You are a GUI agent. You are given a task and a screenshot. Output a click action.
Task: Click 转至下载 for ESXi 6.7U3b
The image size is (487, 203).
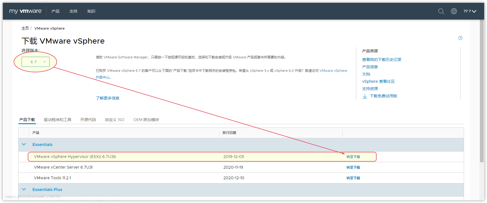(353, 157)
